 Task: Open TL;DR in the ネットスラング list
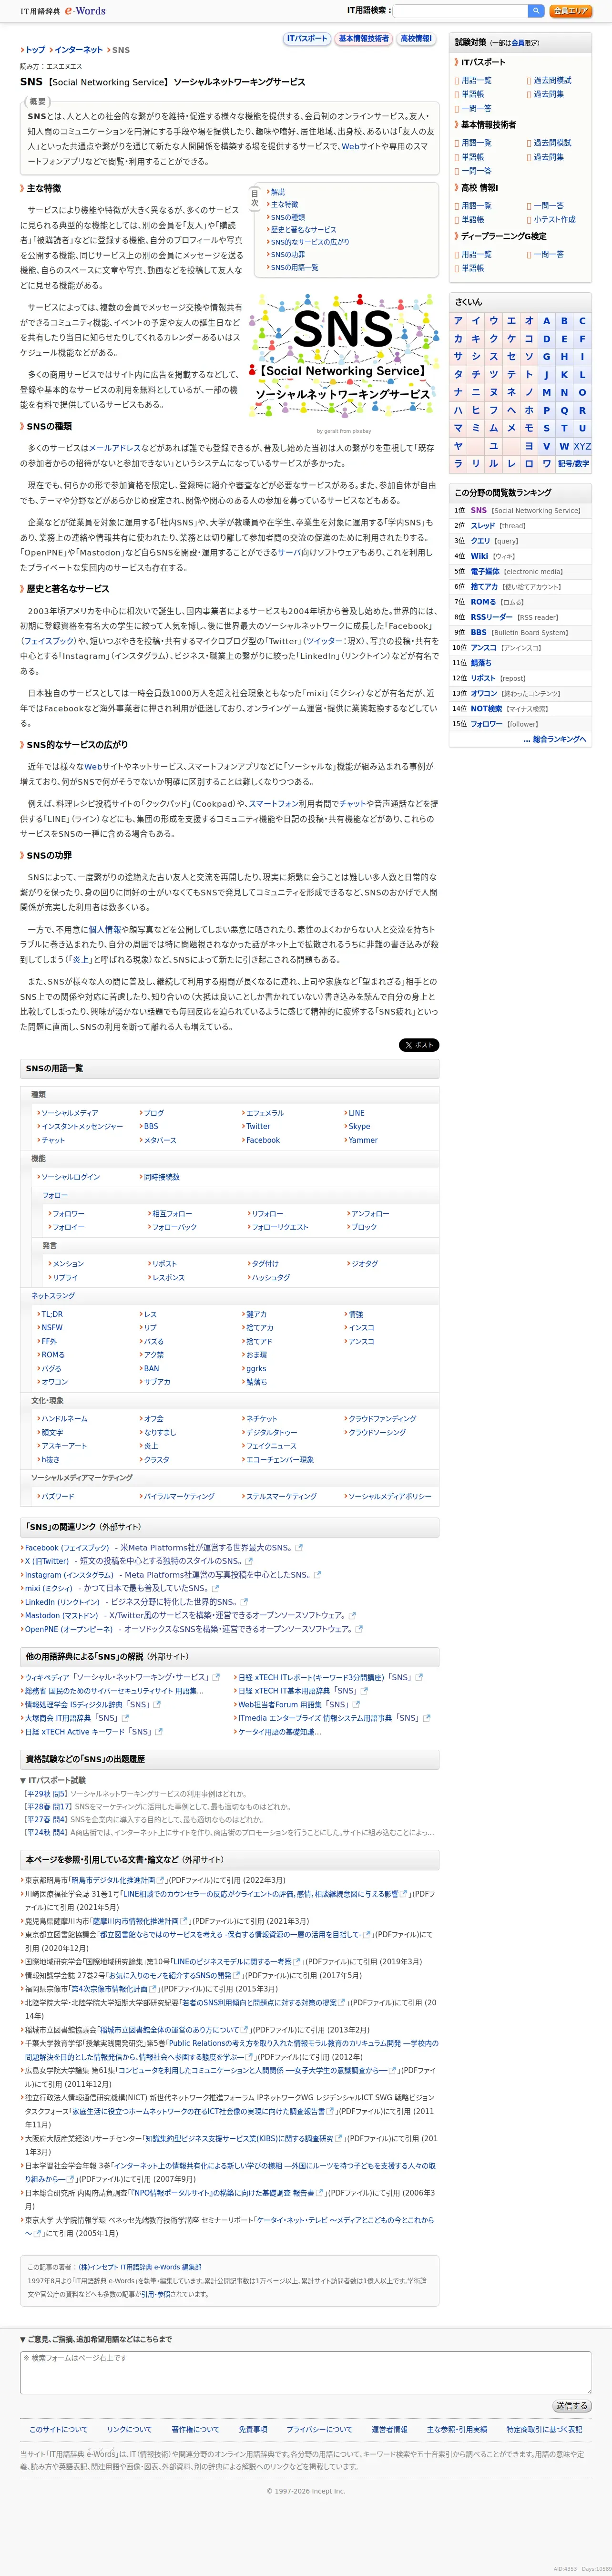52,1315
